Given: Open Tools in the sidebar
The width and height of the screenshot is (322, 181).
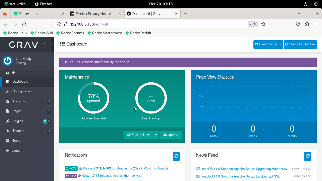Looking at the screenshot, I should point(27,141).
